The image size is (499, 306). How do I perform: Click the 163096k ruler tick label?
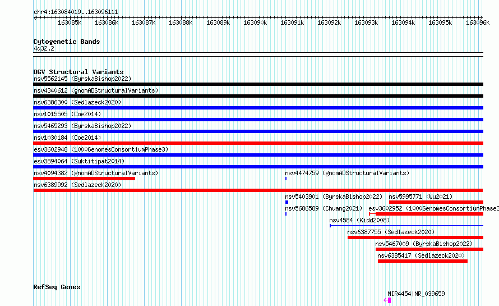click(x=477, y=22)
